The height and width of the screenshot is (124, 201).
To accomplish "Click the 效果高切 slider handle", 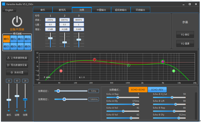I will 64,99.
